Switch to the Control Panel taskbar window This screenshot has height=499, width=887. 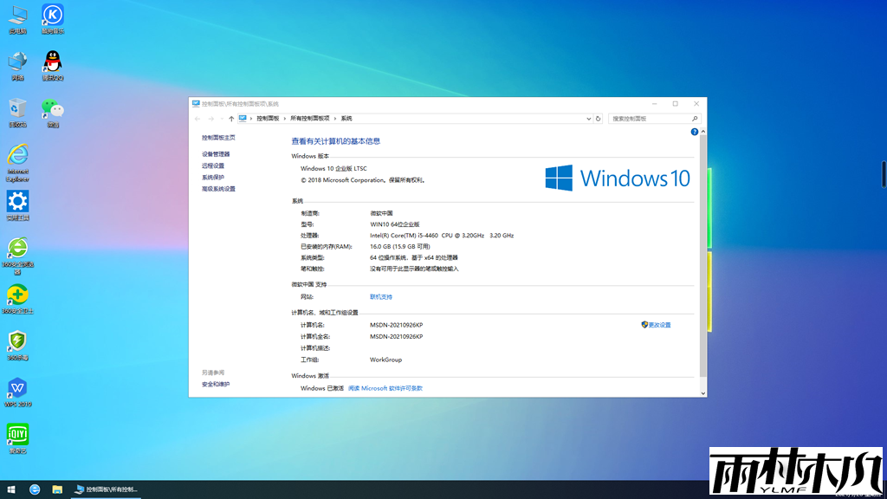tap(108, 489)
